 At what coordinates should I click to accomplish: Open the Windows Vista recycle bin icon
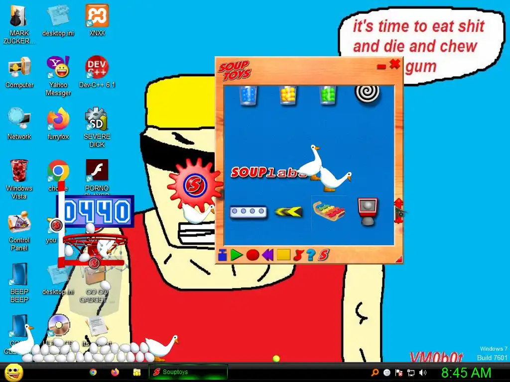tap(19, 179)
